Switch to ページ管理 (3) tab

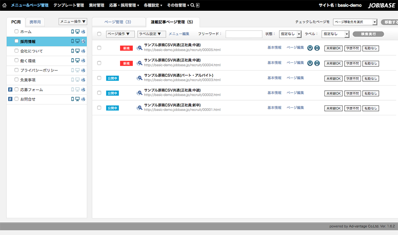[x=118, y=22]
